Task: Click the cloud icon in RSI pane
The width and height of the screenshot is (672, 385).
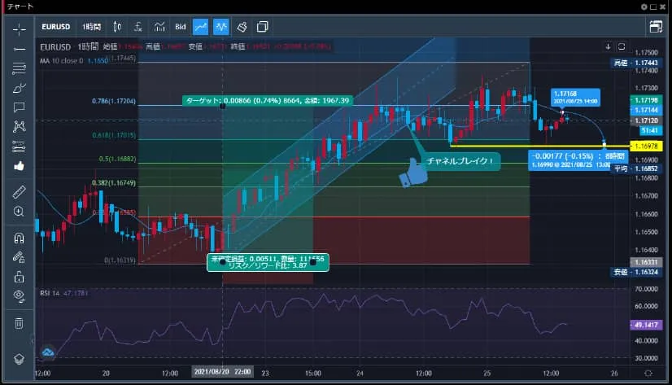Action: pos(47,352)
